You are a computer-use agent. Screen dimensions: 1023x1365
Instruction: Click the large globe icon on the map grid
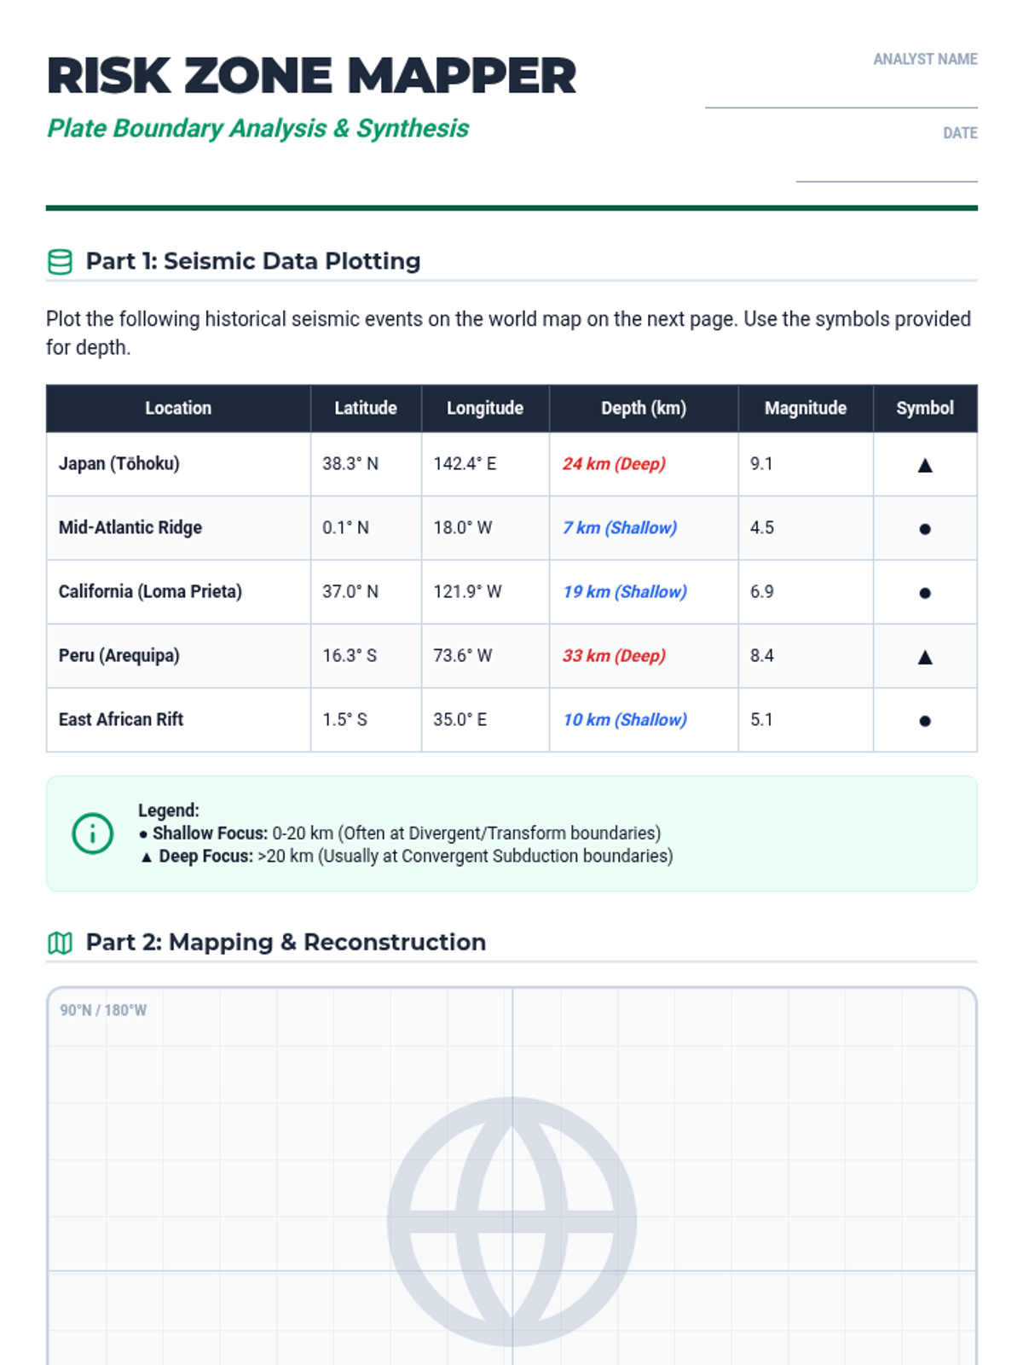click(511, 1222)
